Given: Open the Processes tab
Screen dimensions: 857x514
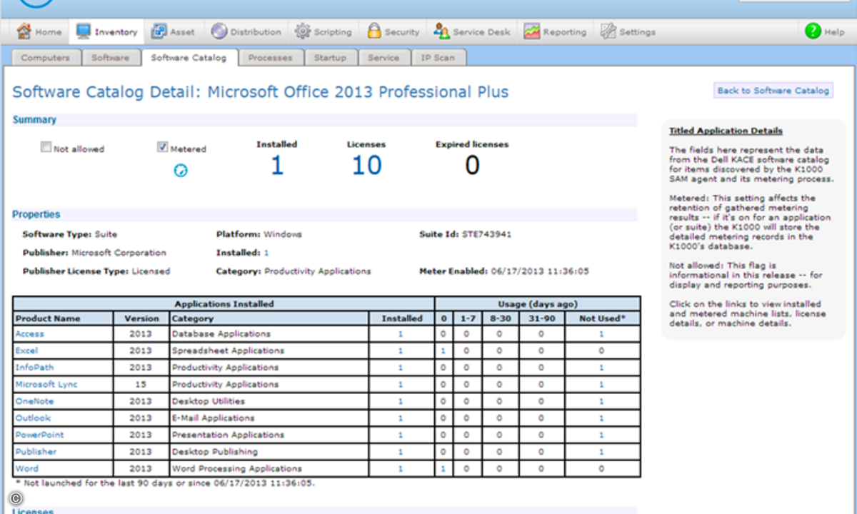Looking at the screenshot, I should [x=271, y=58].
